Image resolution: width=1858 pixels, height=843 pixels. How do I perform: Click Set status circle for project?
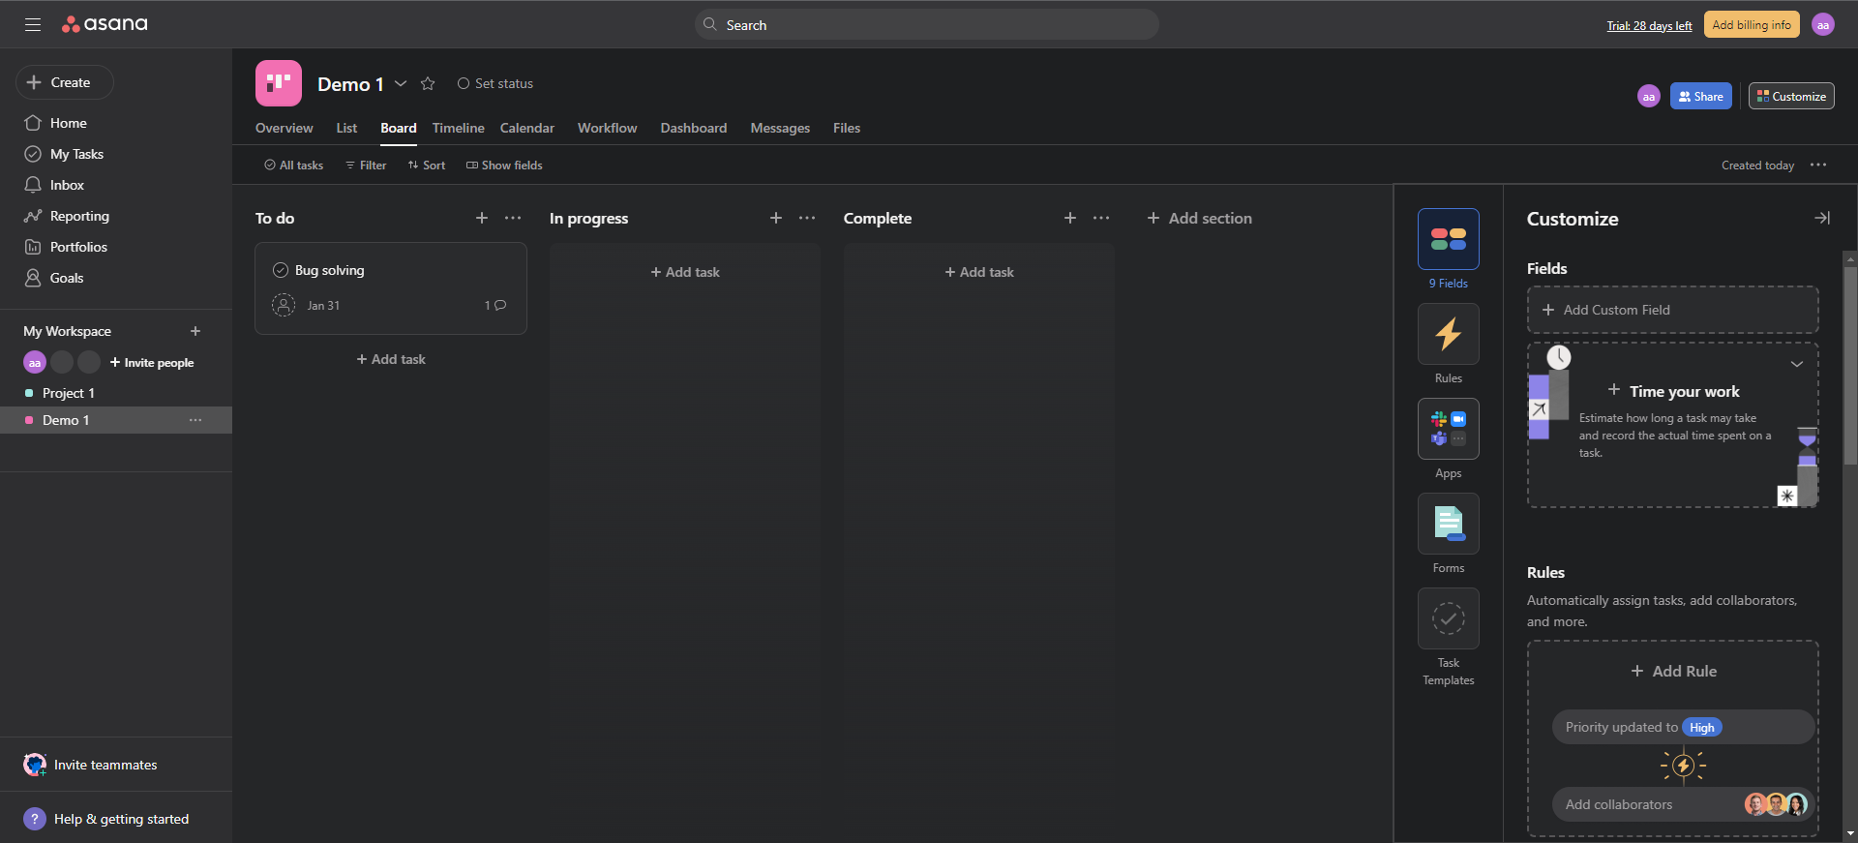click(x=464, y=84)
